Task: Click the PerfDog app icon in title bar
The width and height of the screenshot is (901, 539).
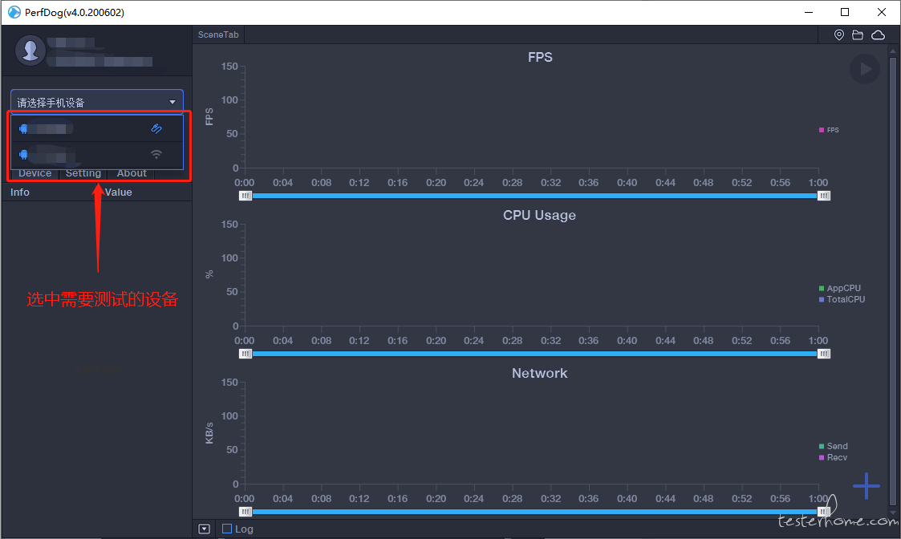Action: pyautogui.click(x=14, y=12)
